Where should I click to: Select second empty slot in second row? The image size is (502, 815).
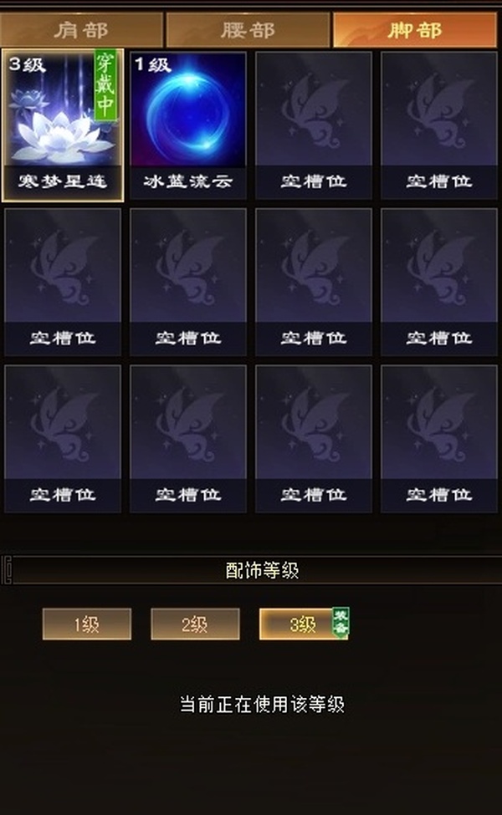pos(187,282)
